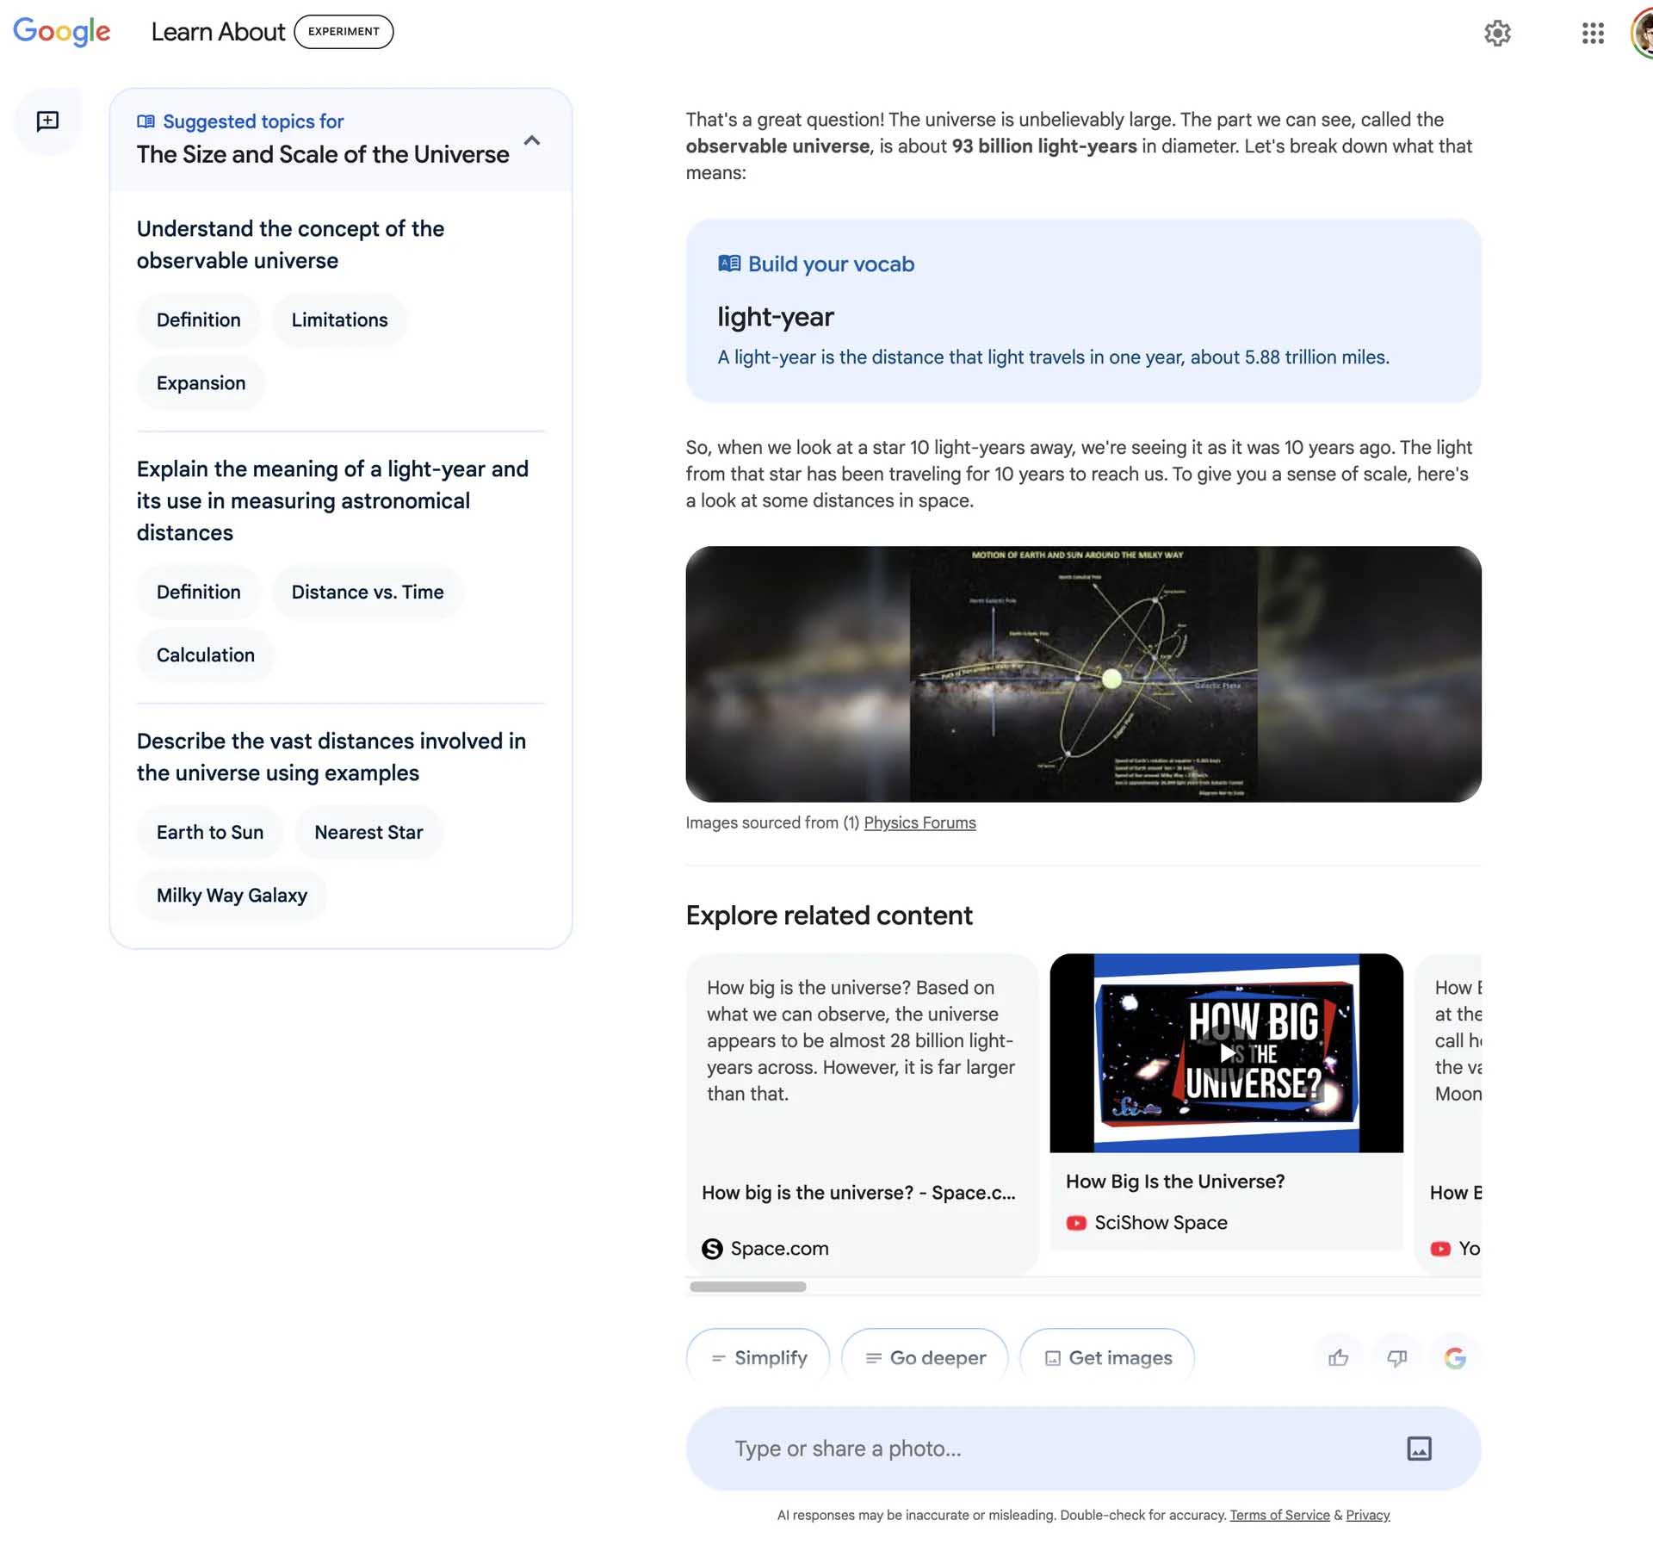Select the Earth to Sun distance topic
Image resolution: width=1653 pixels, height=1545 pixels.
point(210,832)
